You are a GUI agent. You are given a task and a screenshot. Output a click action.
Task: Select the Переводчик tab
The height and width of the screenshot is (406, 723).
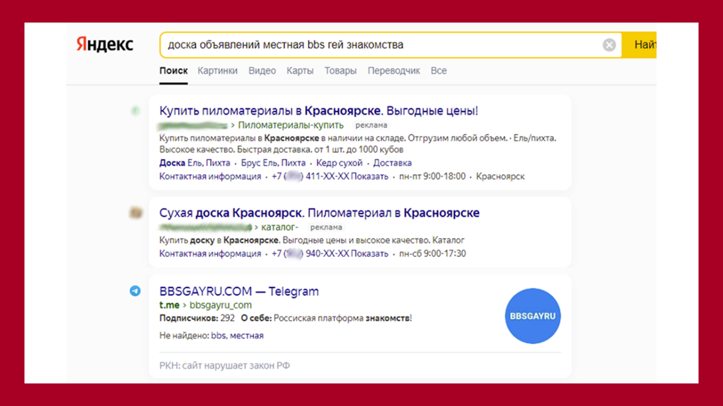pyautogui.click(x=394, y=71)
